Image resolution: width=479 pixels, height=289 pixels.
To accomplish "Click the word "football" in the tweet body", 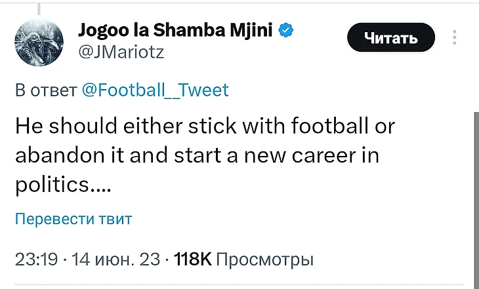I will [318, 125].
